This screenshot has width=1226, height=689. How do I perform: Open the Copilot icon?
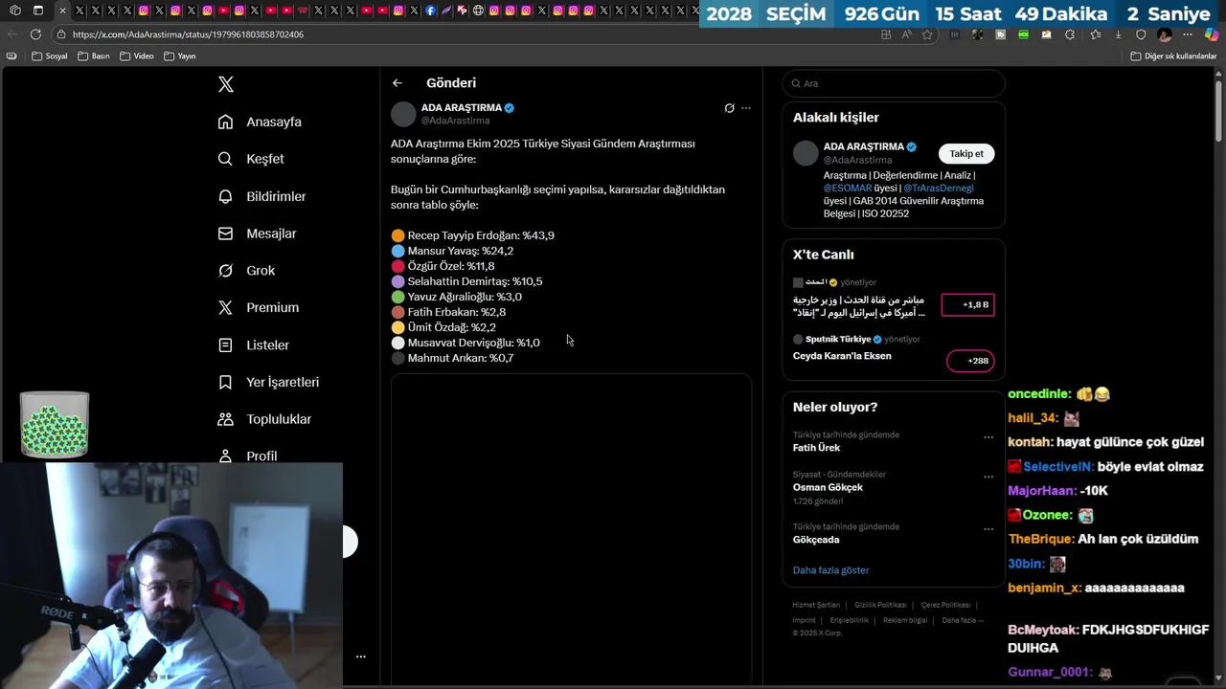[1213, 34]
